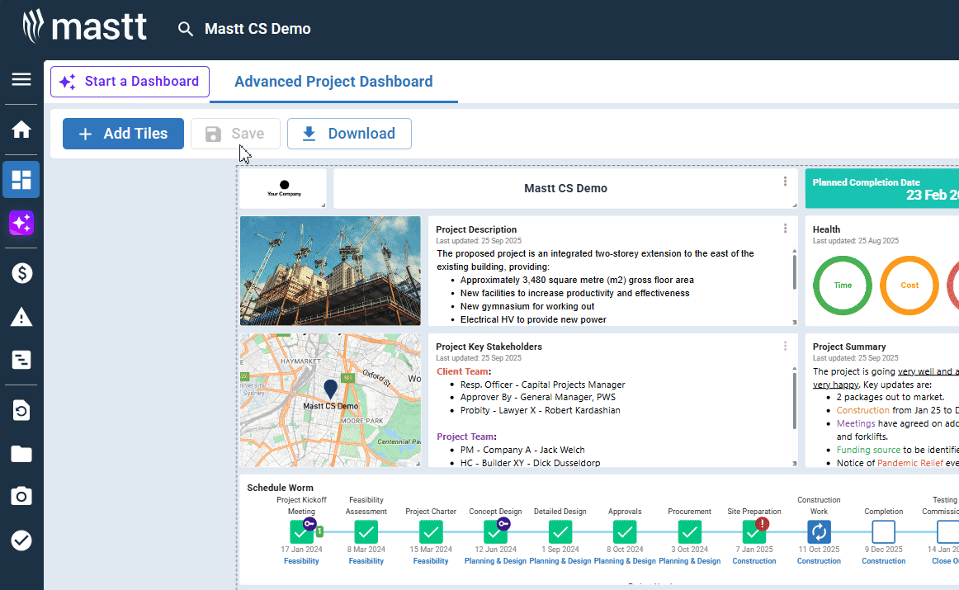
Task: Click the Add Tiles button
Action: pos(123,134)
